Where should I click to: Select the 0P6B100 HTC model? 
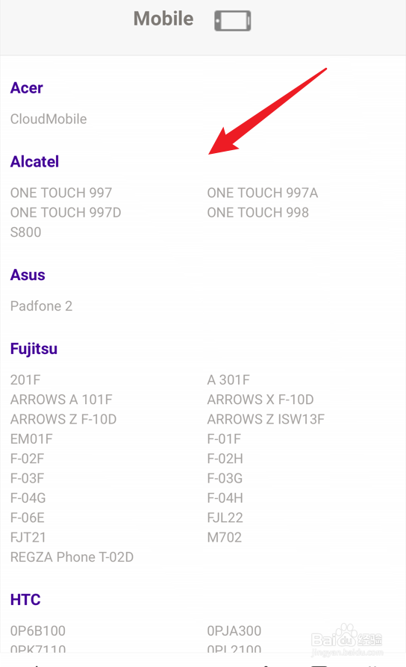(38, 631)
